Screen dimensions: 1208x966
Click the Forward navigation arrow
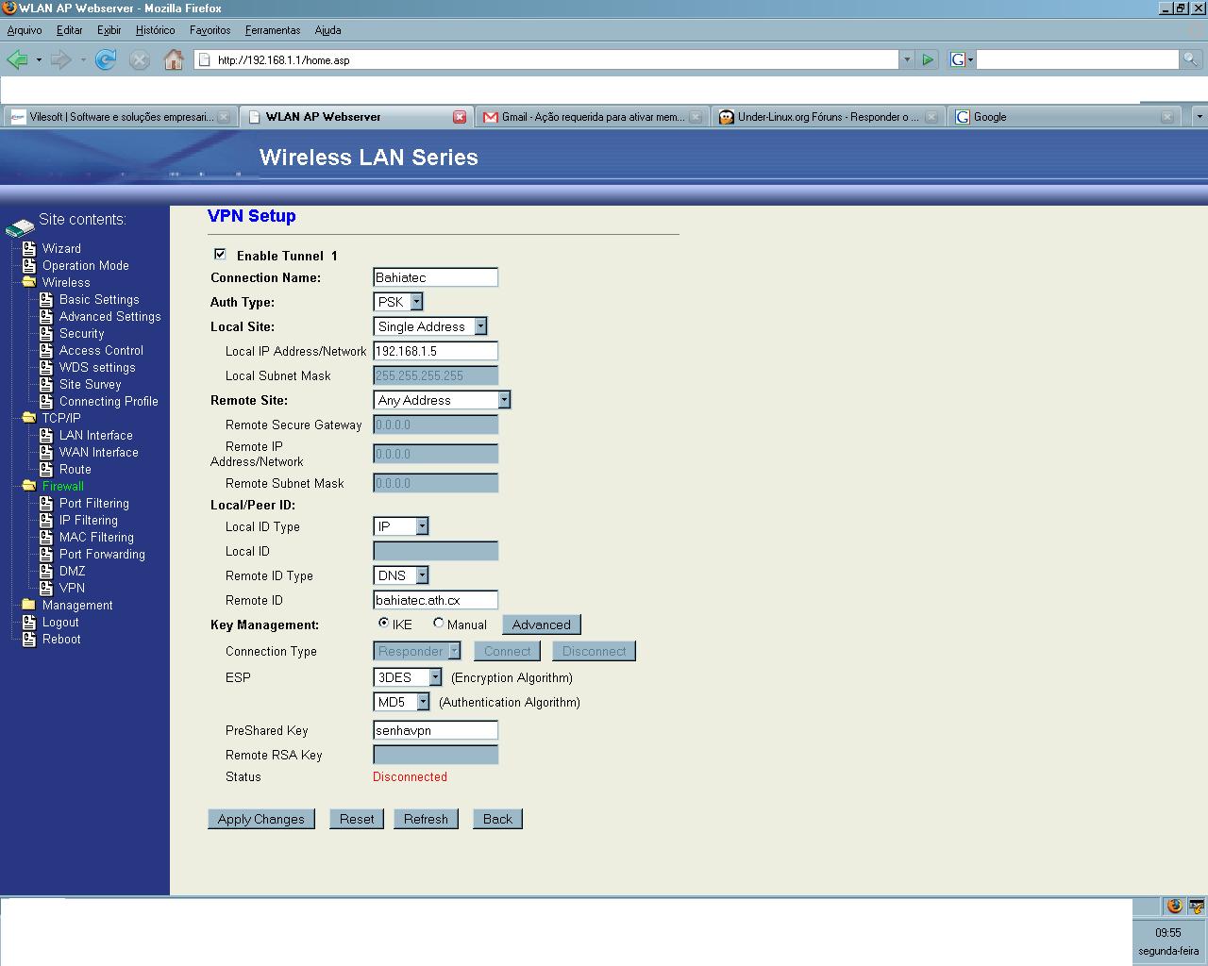pos(60,59)
